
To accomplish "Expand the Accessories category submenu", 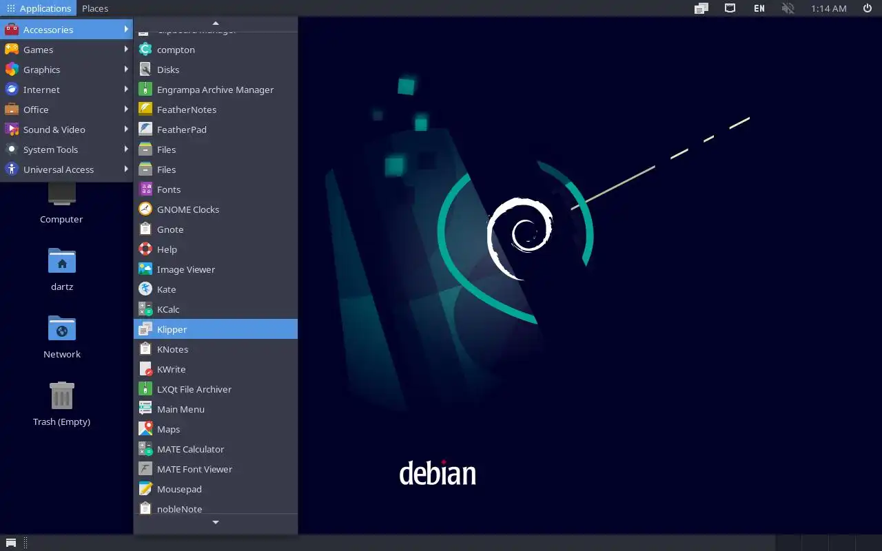I will click(x=66, y=30).
